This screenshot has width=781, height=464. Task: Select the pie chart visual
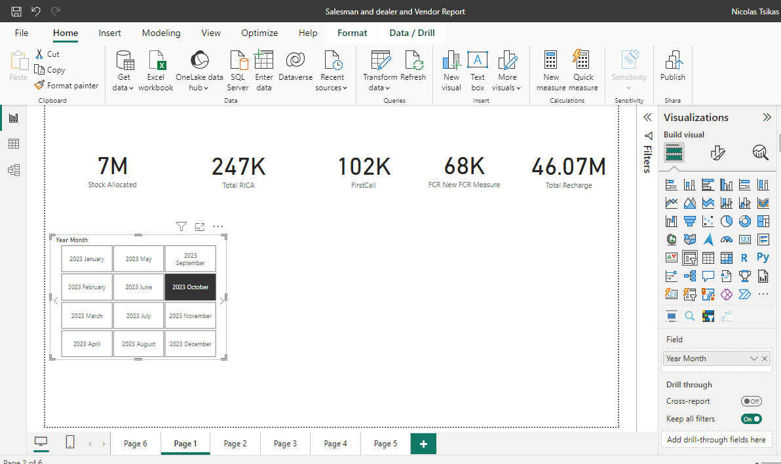tap(726, 221)
